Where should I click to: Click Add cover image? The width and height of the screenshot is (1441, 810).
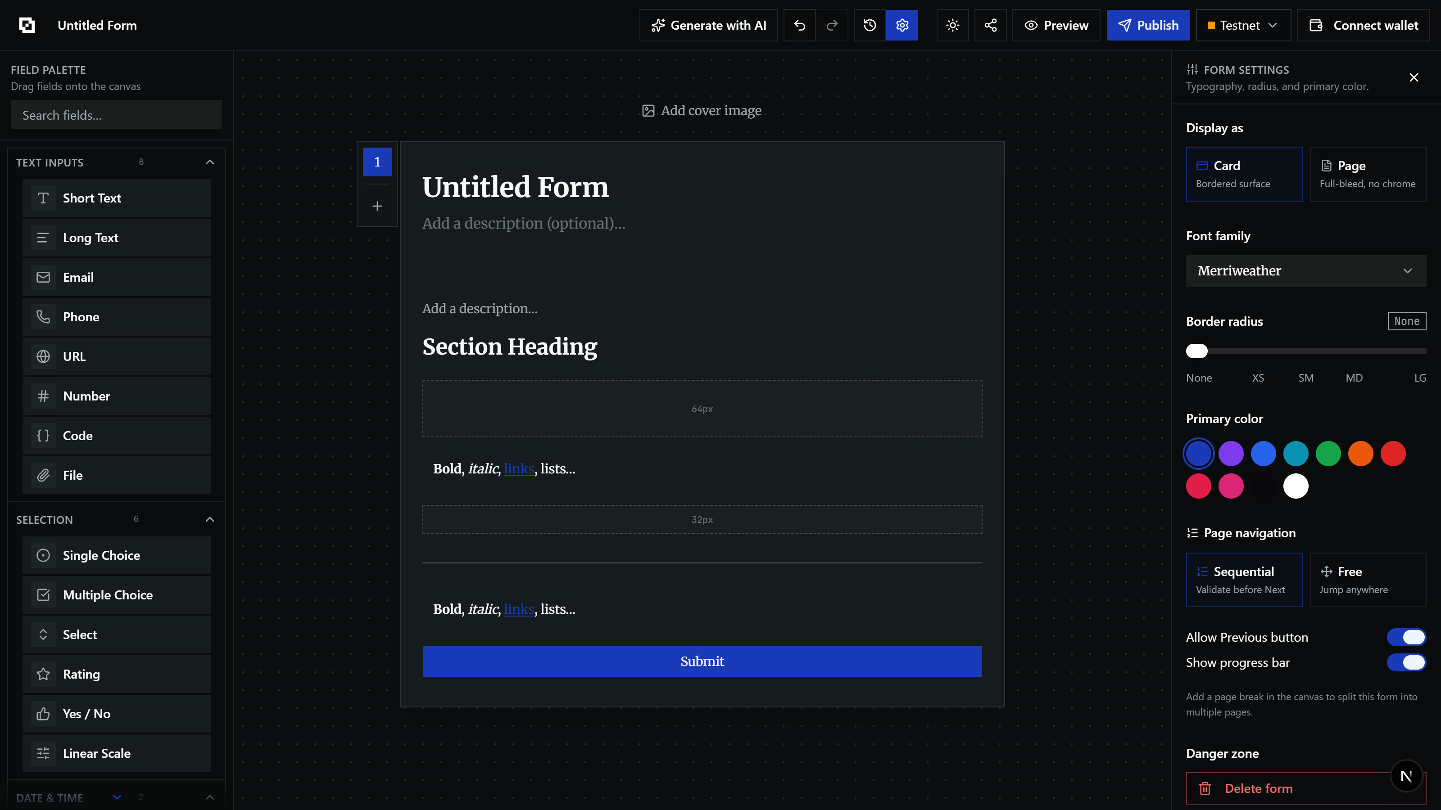[702, 111]
